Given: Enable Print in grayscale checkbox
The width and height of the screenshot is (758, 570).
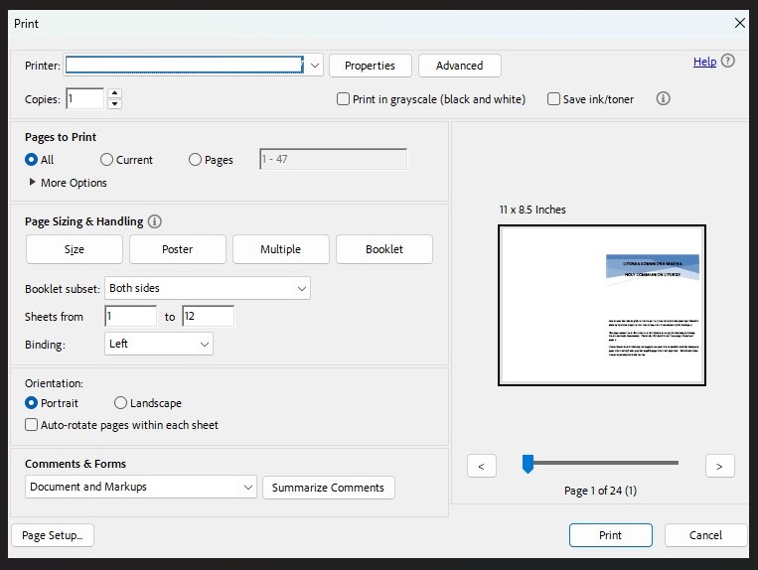Looking at the screenshot, I should (343, 99).
